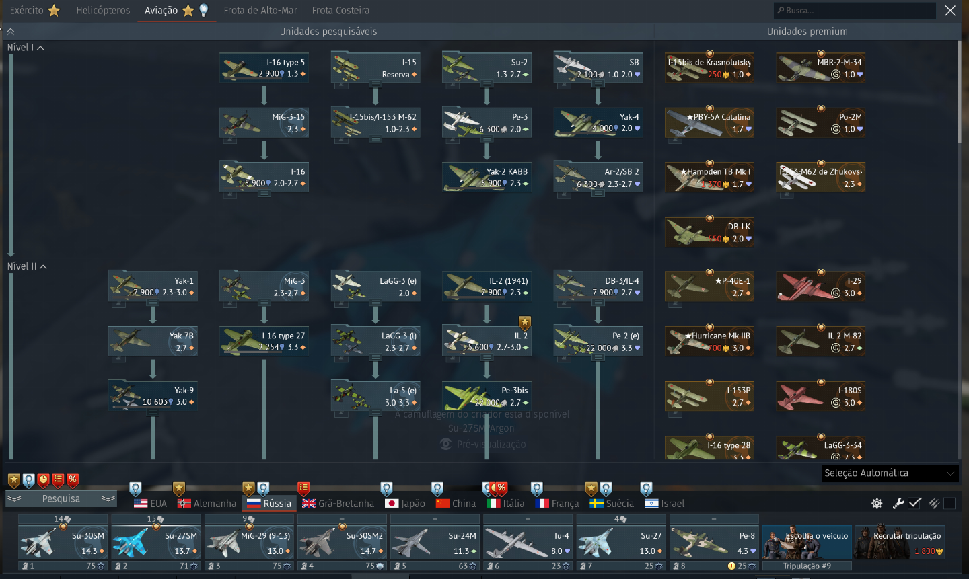The width and height of the screenshot is (969, 579).
Task: Collapse the Nível II section
Action: [27, 266]
